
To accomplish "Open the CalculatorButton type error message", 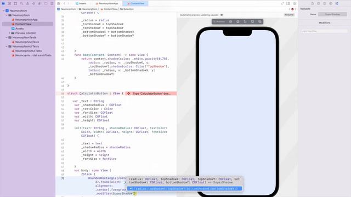I will click(x=151, y=94).
